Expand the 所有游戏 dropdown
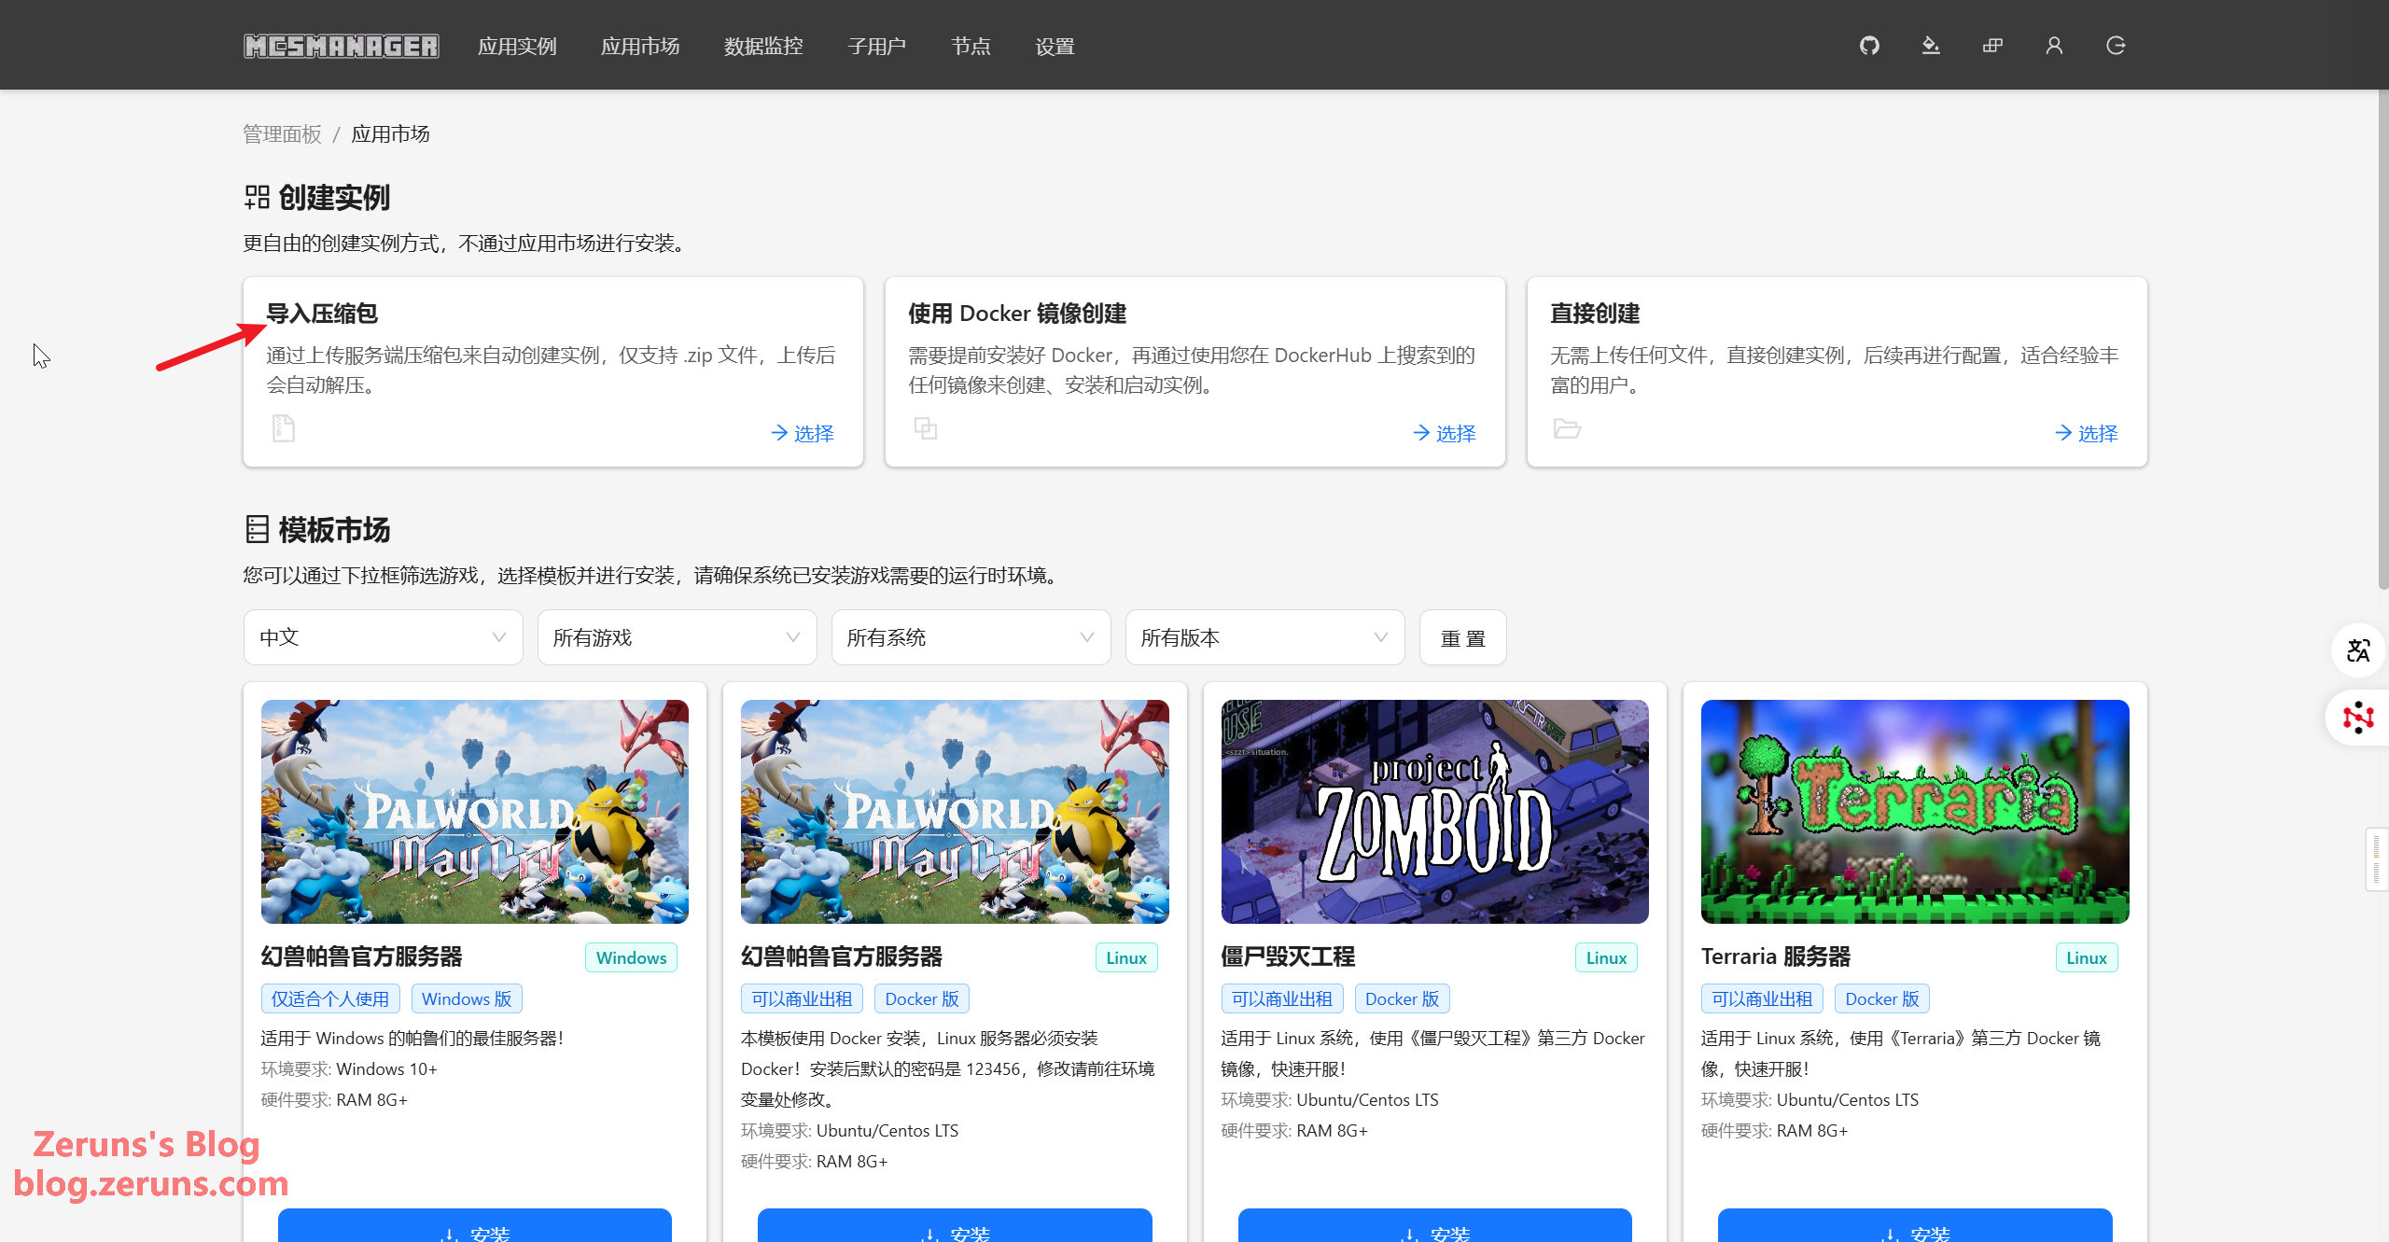Screen dimensions: 2389x1242 (x=678, y=637)
